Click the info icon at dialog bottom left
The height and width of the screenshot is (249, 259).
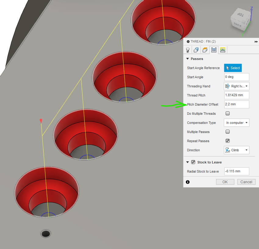pos(188,182)
